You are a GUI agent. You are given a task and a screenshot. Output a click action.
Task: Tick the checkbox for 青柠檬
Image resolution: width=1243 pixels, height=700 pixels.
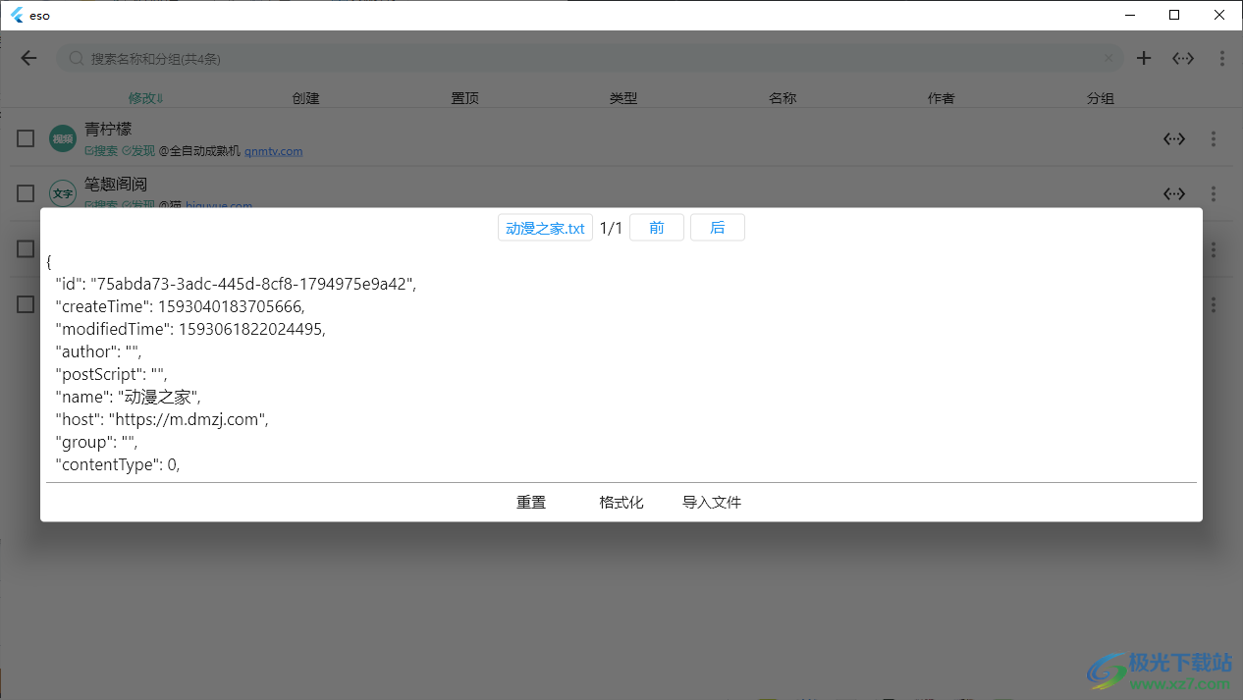coord(26,138)
